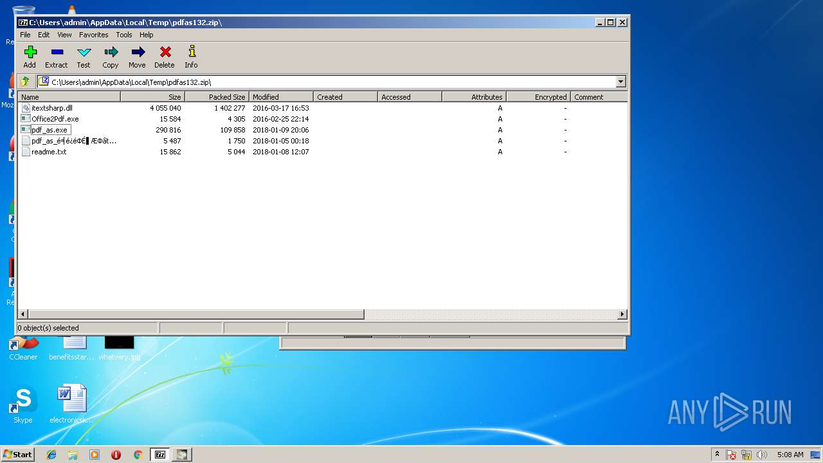Screen dimensions: 823x463
Task: Click the horizontal scrollbar thumb
Action: coord(196,314)
